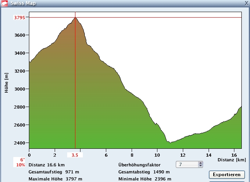The width and height of the screenshot is (250, 182).
Task: Click the Höhe [m] vertical axis label
Action: tap(7, 82)
